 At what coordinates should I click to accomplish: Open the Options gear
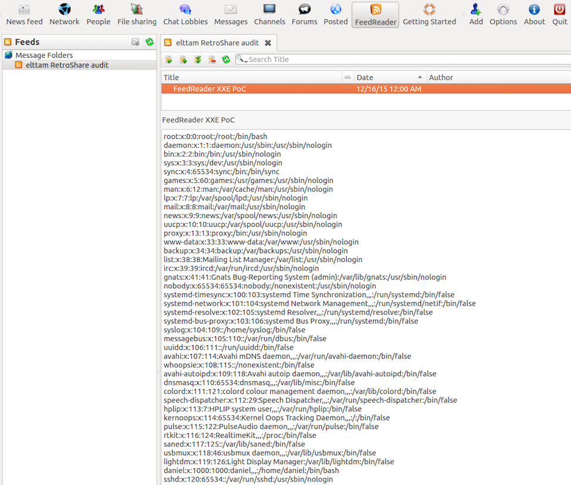[503, 14]
